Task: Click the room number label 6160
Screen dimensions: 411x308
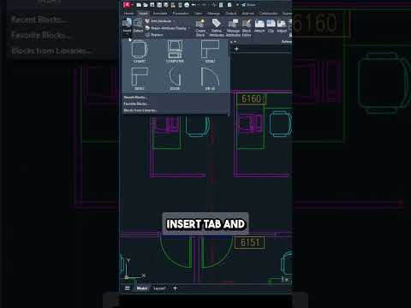Action: pyautogui.click(x=251, y=98)
